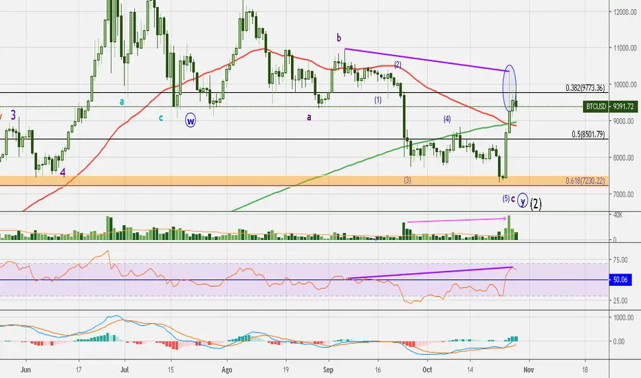Select the small blue (2) wave label
The width and height of the screenshot is (641, 378).
point(398,65)
